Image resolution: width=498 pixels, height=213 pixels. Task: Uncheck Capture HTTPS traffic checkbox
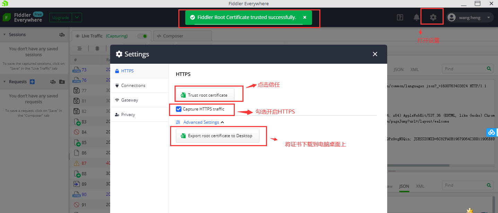[x=179, y=109]
